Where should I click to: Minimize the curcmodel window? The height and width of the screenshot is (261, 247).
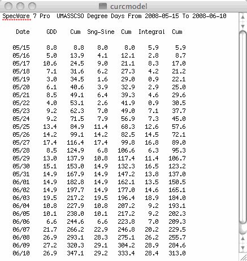20,6
